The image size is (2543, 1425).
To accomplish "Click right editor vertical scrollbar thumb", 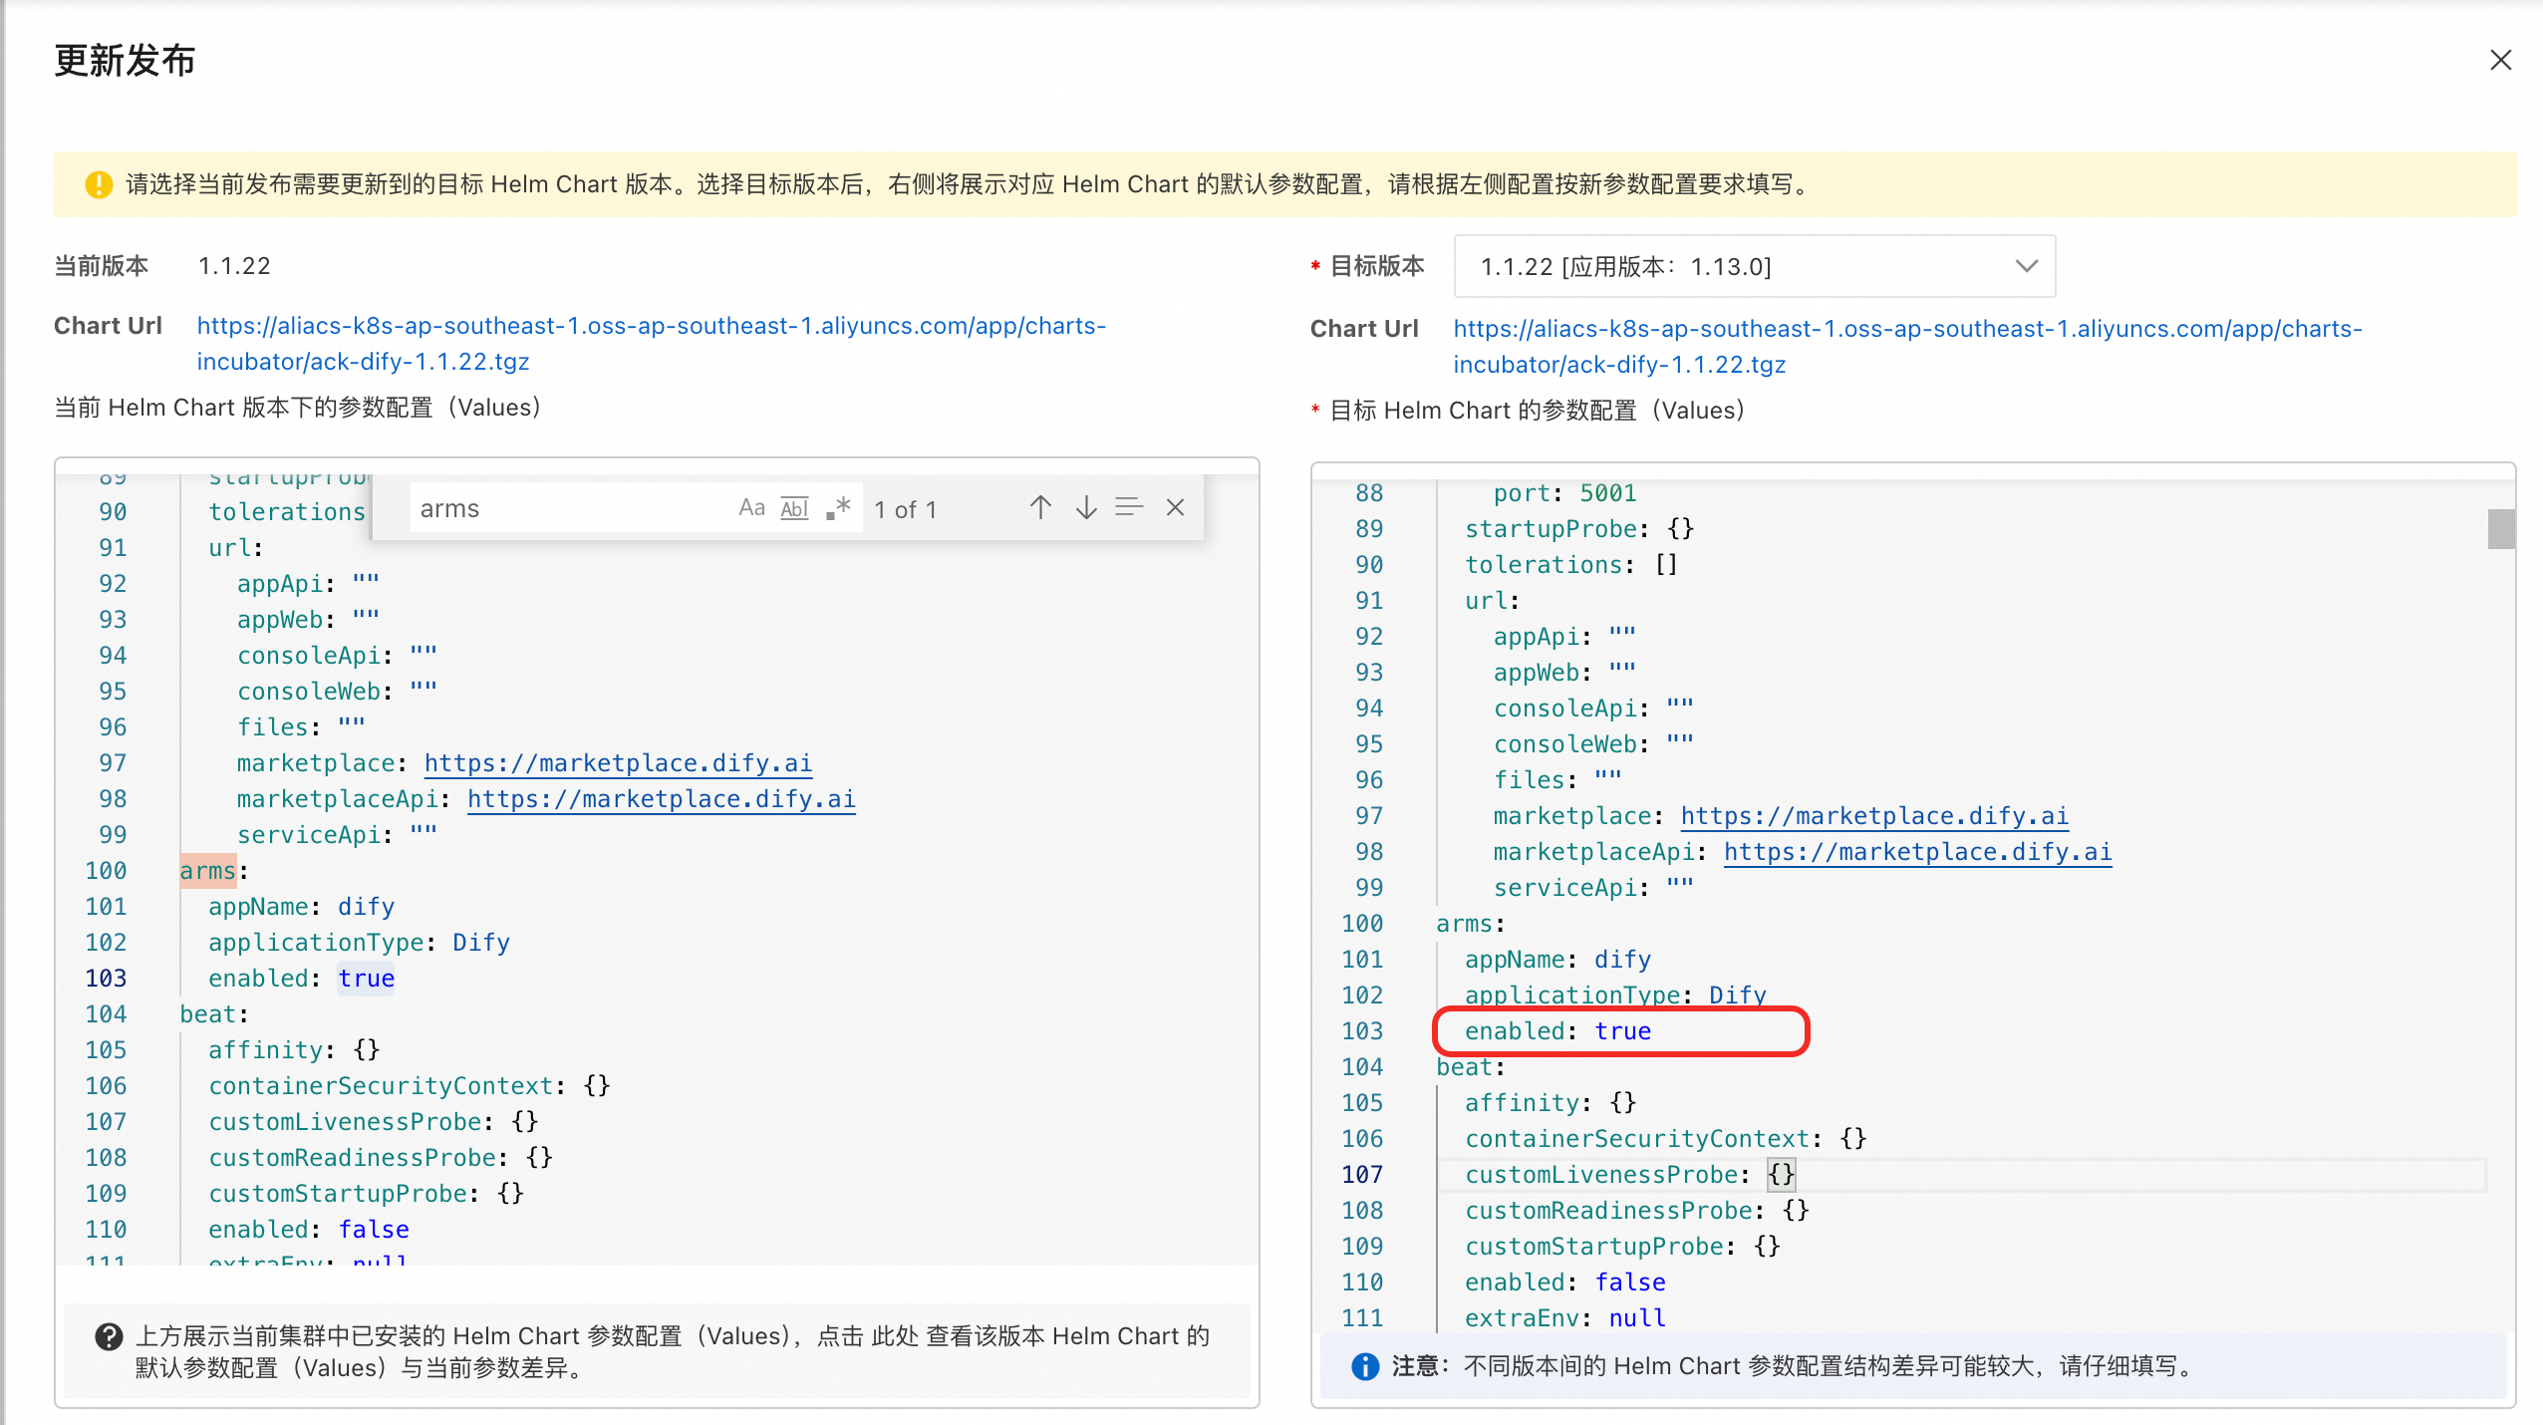I will click(2500, 529).
